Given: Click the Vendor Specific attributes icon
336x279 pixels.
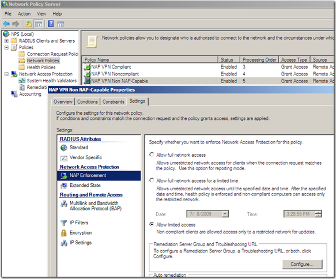Looking at the screenshot, I should click(x=64, y=158).
